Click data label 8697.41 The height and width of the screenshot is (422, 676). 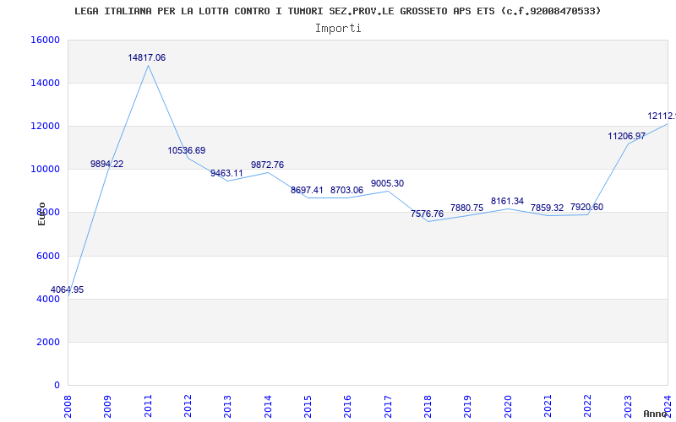307,191
